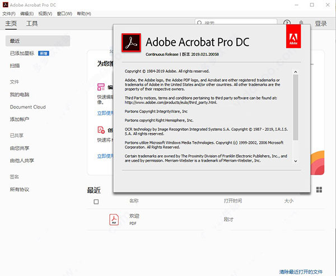Click the About dialog scrollbar thumb
The height and width of the screenshot is (276, 336).
point(296,107)
